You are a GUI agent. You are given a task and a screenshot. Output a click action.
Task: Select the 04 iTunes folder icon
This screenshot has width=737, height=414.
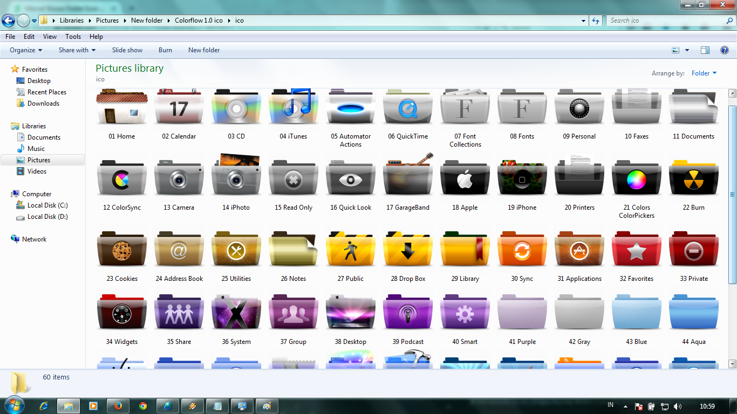(x=294, y=108)
